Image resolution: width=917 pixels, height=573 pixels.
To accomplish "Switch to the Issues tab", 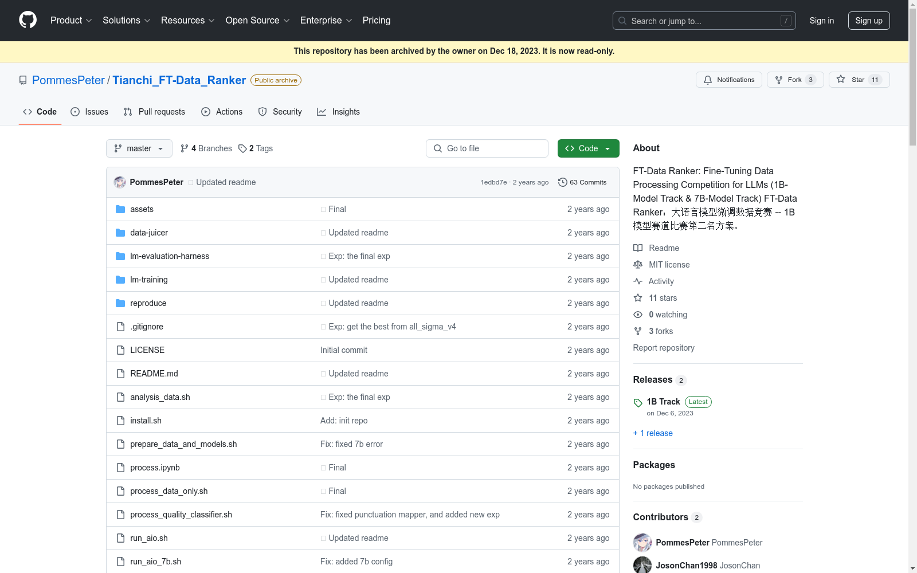I will 89,112.
